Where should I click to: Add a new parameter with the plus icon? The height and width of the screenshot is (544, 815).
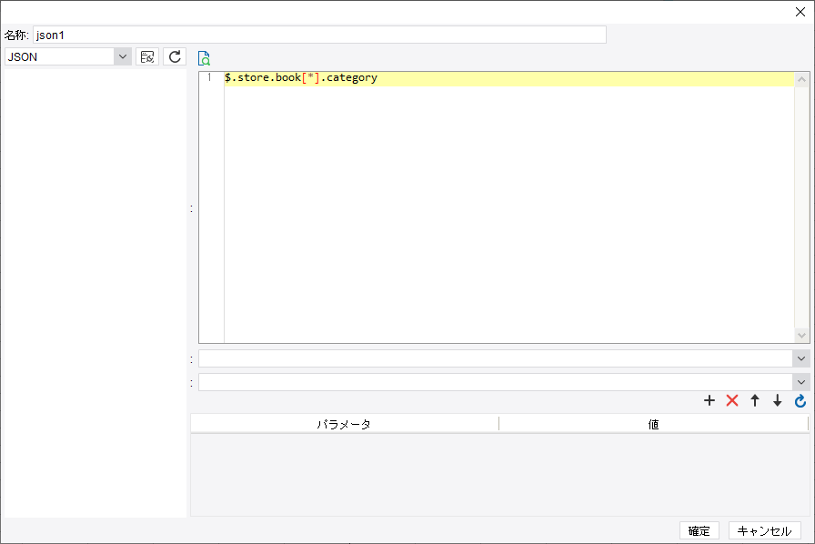tap(709, 400)
